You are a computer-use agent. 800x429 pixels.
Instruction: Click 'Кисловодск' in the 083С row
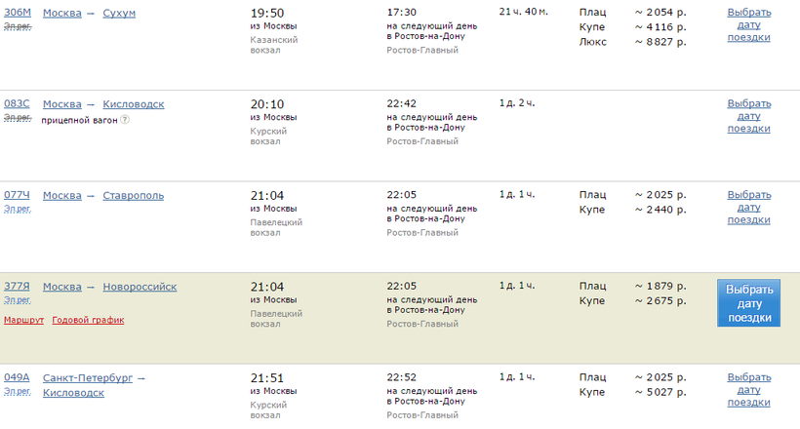tap(133, 103)
